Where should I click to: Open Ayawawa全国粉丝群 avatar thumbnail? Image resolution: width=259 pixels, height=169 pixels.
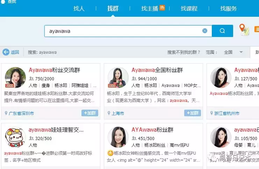(118, 77)
